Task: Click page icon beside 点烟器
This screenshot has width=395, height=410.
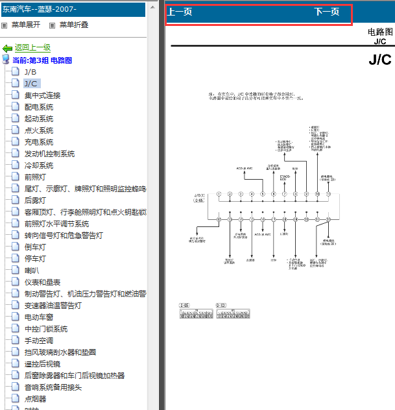Action: click(16, 398)
